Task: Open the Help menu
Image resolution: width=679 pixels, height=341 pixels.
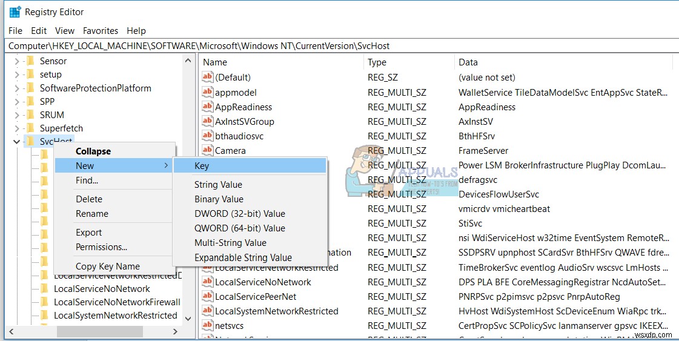Action: tap(136, 31)
